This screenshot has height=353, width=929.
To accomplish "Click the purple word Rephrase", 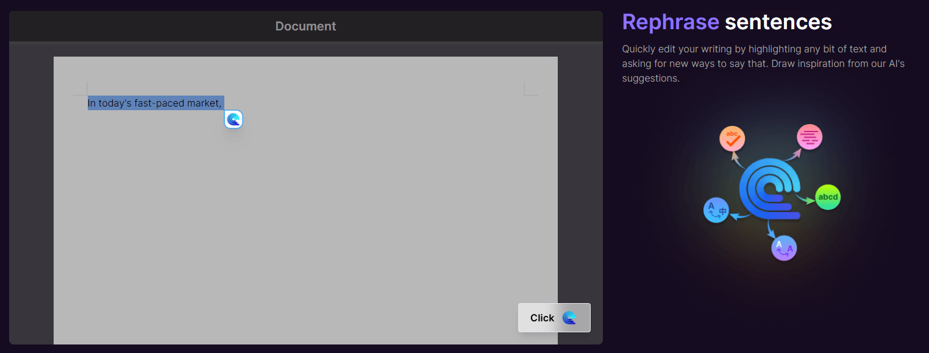I will tap(671, 22).
